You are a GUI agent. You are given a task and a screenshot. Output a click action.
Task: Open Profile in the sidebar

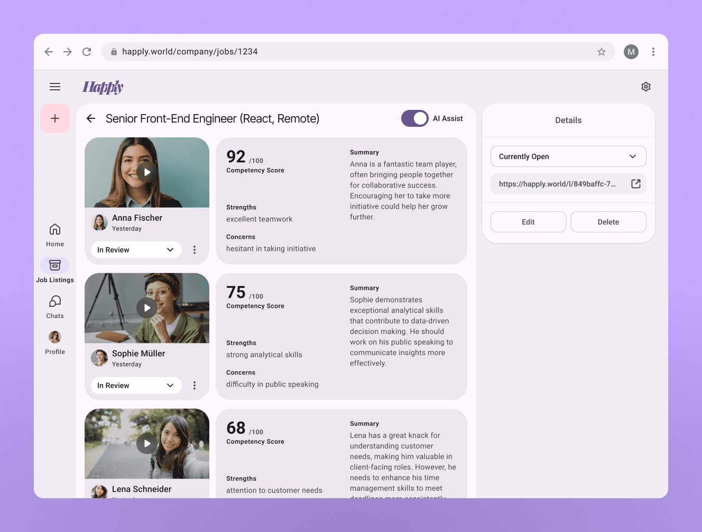coord(55,343)
